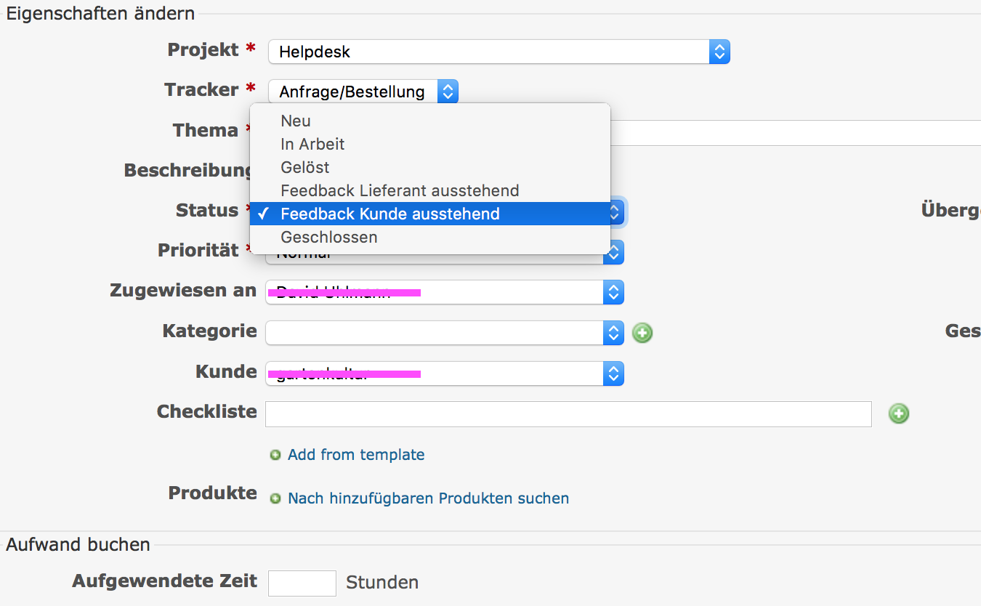Click the plus icon before Nach hinzufügbaren Produkten suchen

coord(275,499)
